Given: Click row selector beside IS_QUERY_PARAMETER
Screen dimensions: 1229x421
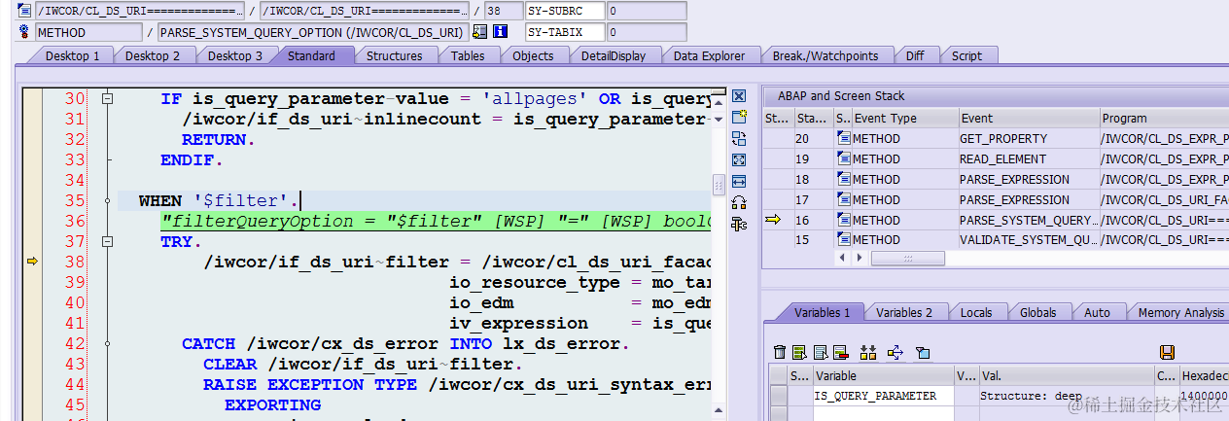Looking at the screenshot, I should [x=779, y=396].
